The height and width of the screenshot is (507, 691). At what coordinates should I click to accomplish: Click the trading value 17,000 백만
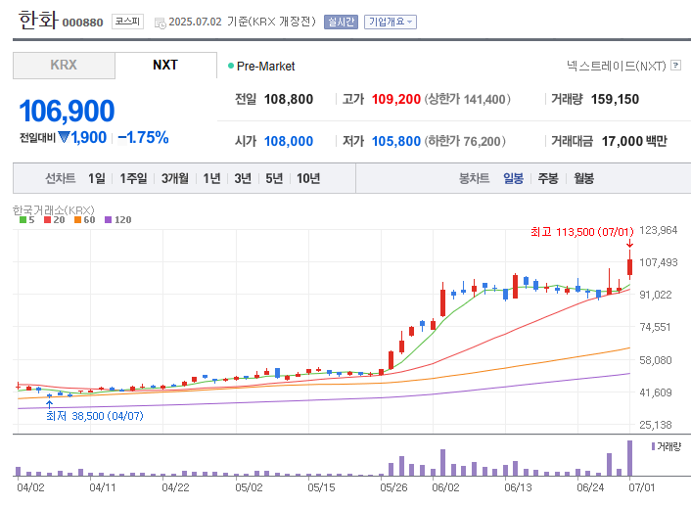click(x=634, y=141)
